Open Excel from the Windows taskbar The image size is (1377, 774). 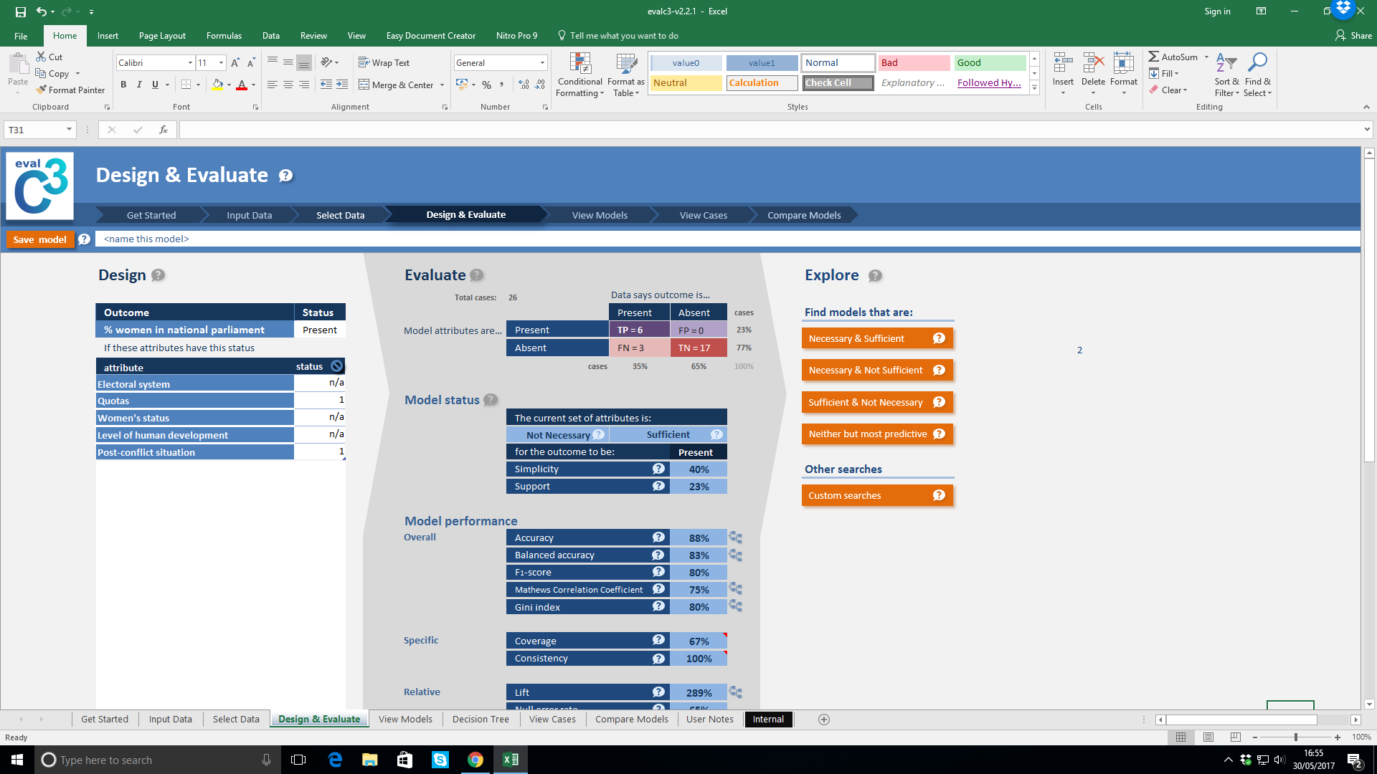(x=511, y=760)
